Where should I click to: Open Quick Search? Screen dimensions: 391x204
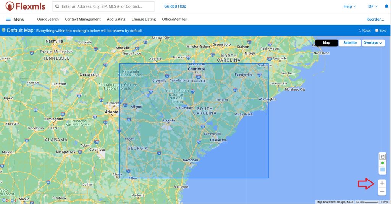(48, 19)
